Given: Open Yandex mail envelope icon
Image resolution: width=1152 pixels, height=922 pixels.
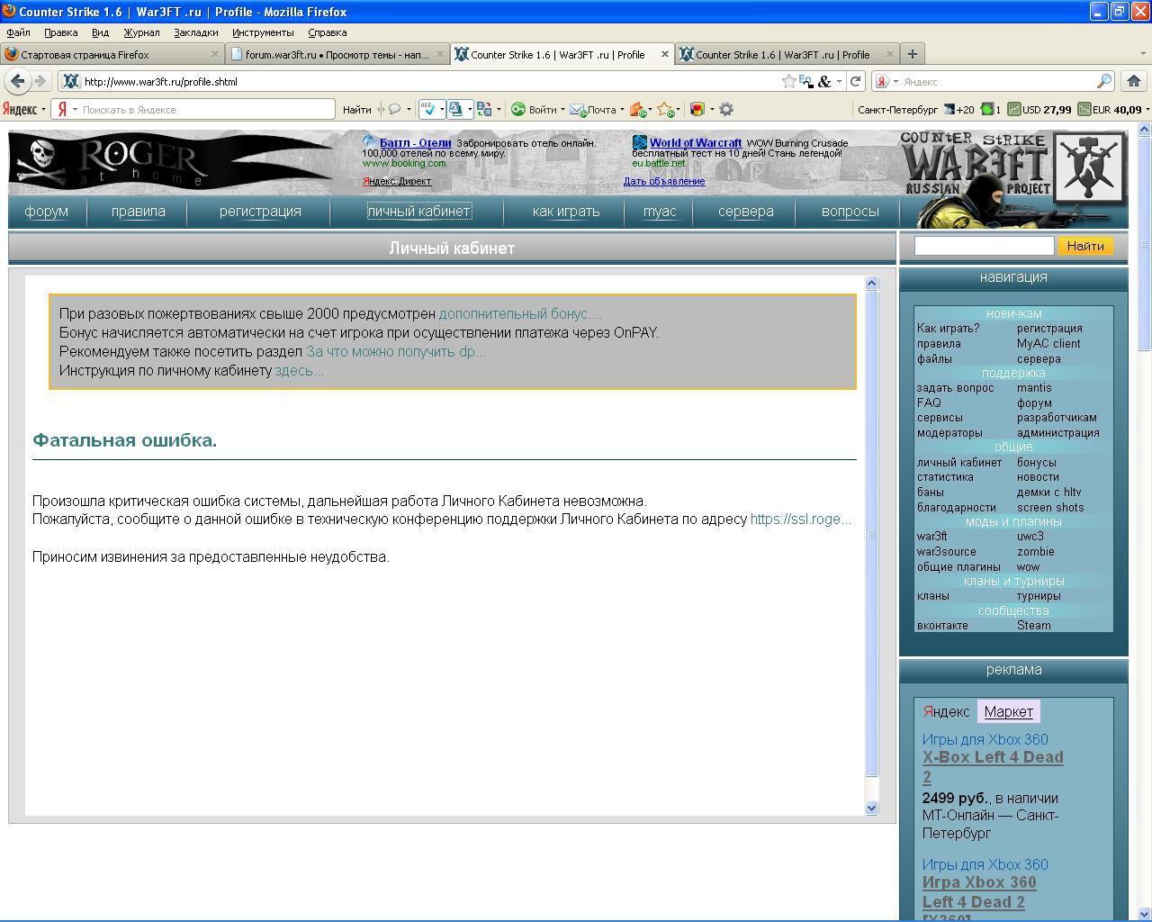Looking at the screenshot, I should [x=578, y=110].
